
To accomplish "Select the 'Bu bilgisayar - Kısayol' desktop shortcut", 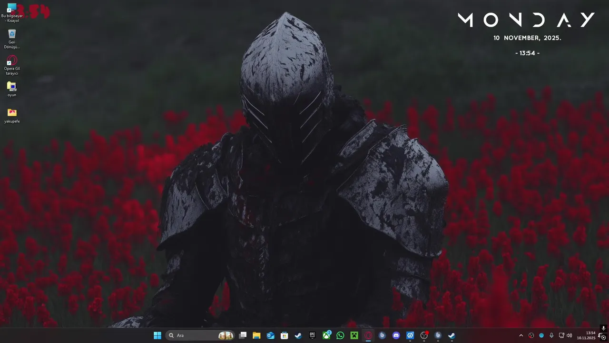I will (12, 13).
